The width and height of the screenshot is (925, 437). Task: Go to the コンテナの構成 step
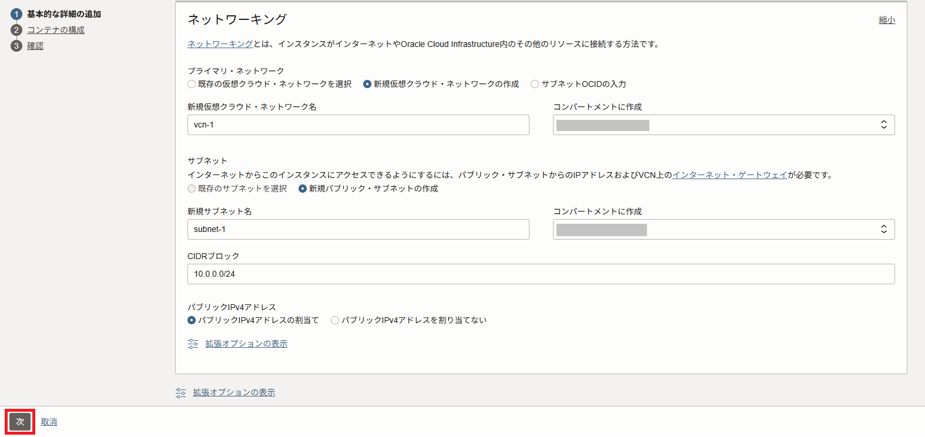(56, 30)
